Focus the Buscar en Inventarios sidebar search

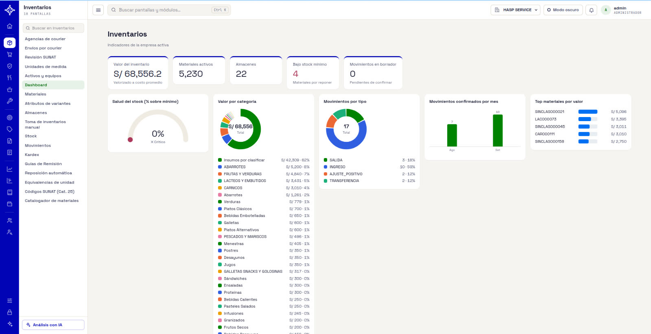click(53, 28)
